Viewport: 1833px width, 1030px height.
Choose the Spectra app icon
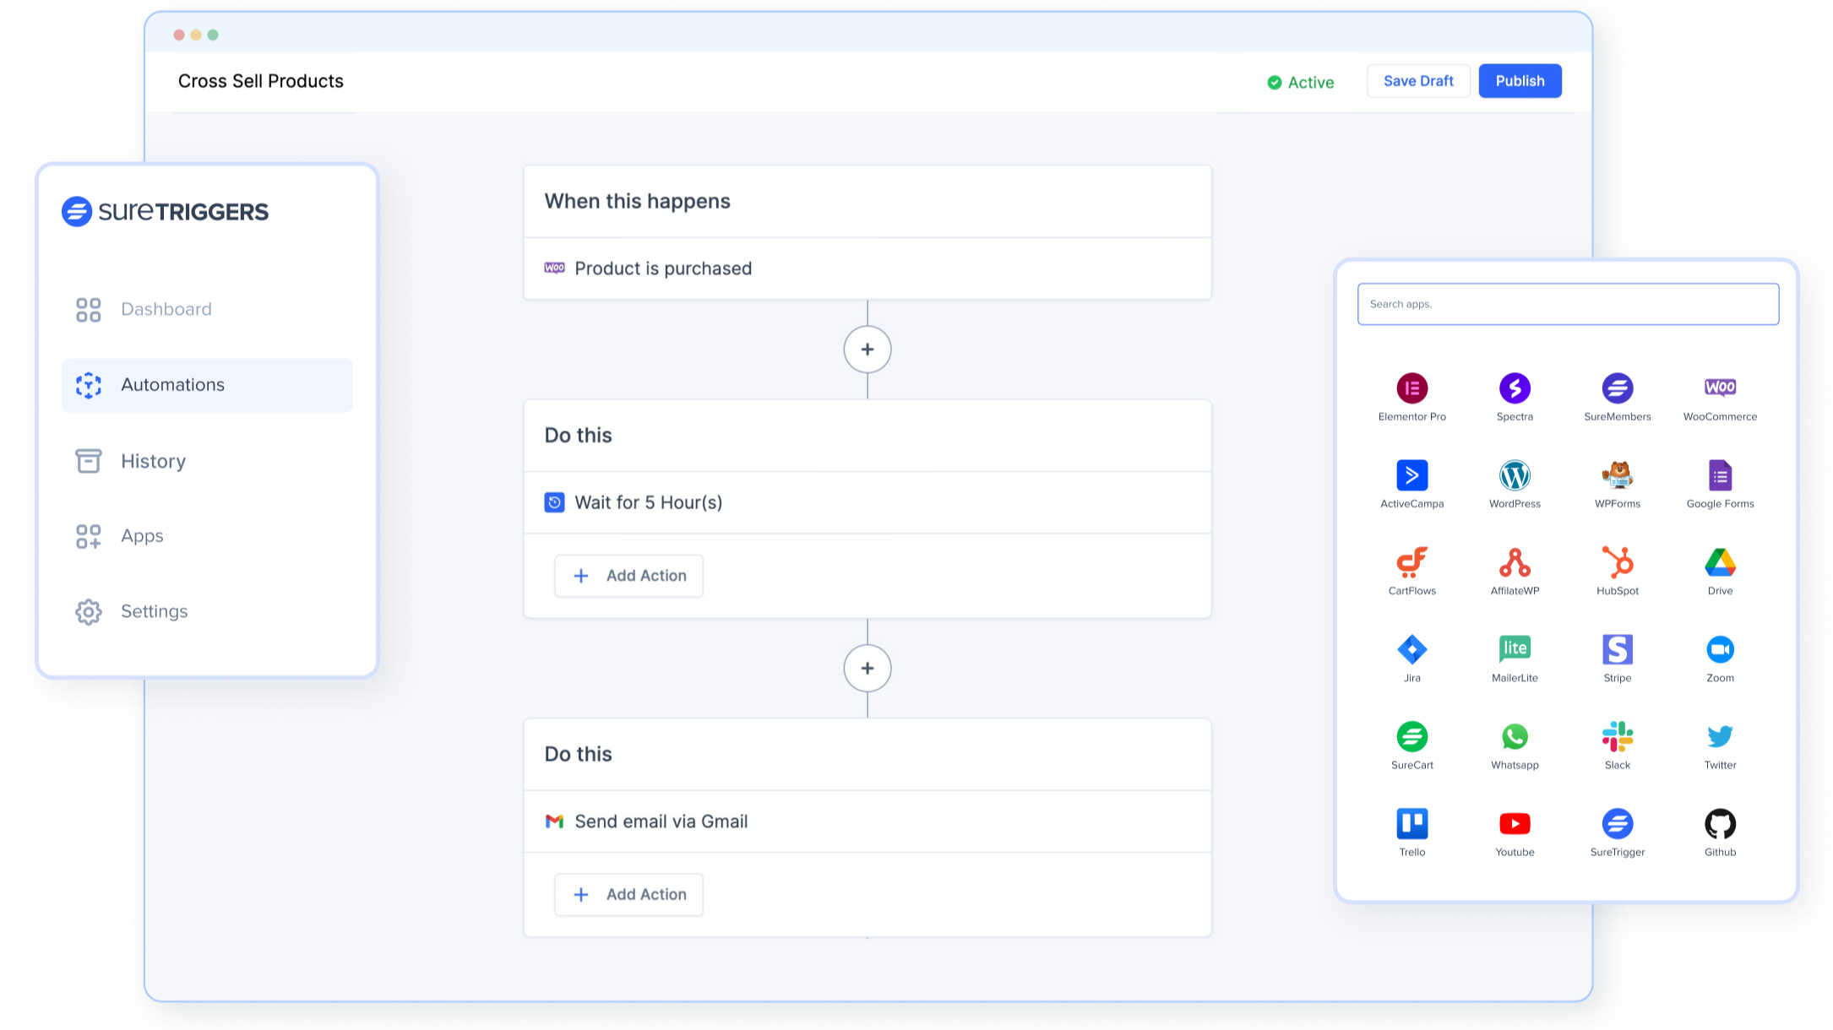pyautogui.click(x=1514, y=388)
